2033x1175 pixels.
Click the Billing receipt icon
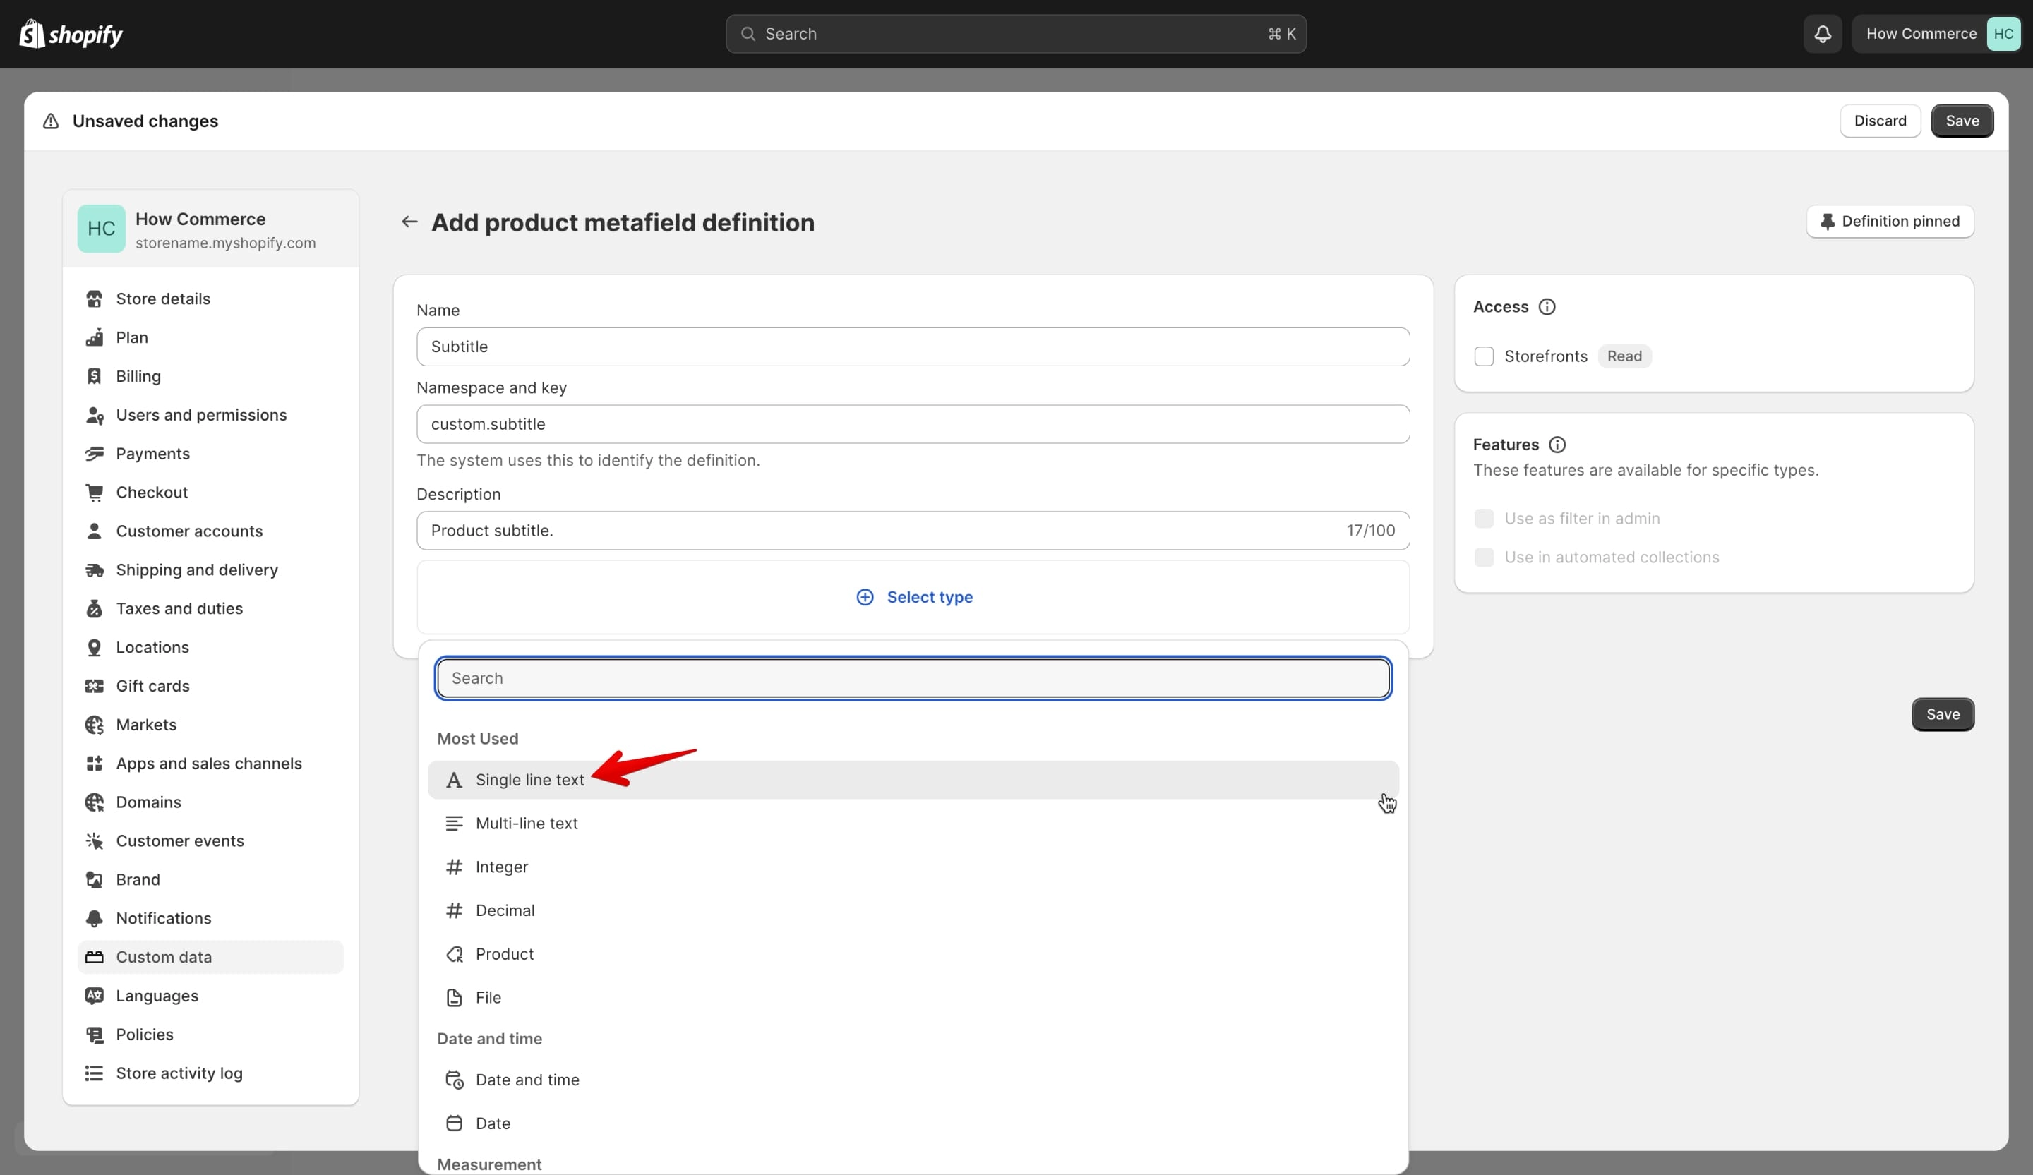pos(95,376)
